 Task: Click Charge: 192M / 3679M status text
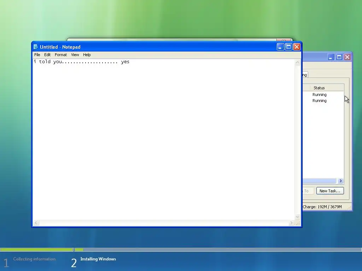coord(322,207)
